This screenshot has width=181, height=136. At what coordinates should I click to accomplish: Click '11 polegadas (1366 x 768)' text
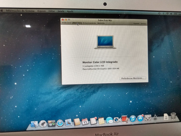click(x=93, y=66)
